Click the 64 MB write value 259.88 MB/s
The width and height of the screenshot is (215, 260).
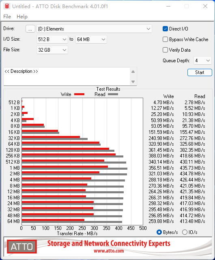(x=161, y=221)
